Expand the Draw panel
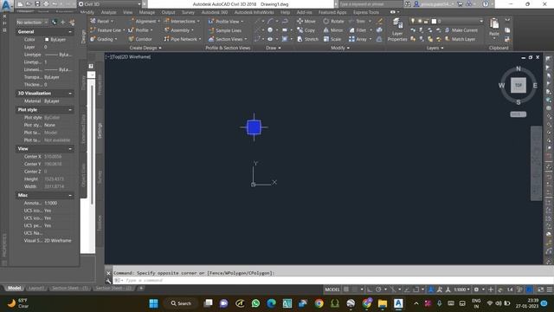 (273, 48)
